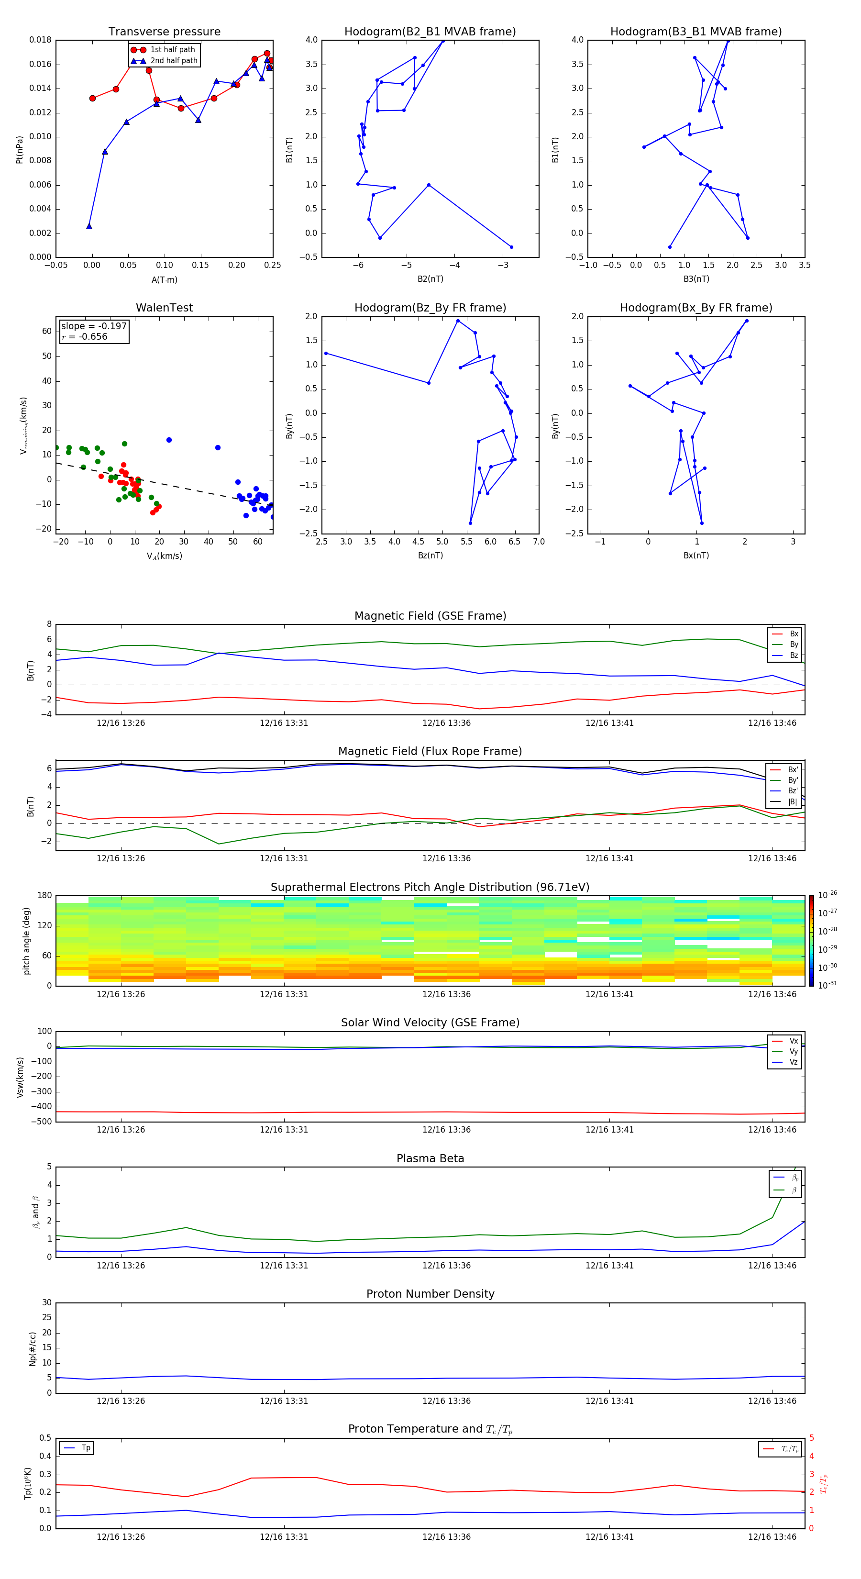The height and width of the screenshot is (1579, 861).
Task: Click the 10^-26 colorbar label
Action: point(828,895)
